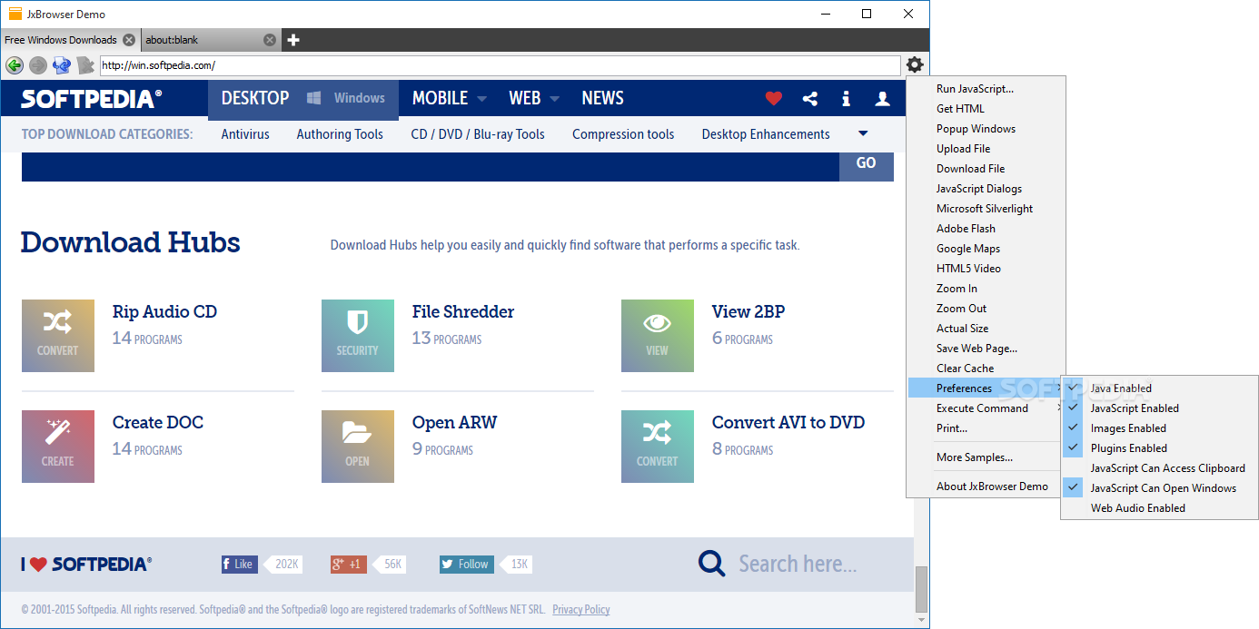The height and width of the screenshot is (629, 1259).
Task: Click the share icon in Softpedia header
Action: point(810,99)
